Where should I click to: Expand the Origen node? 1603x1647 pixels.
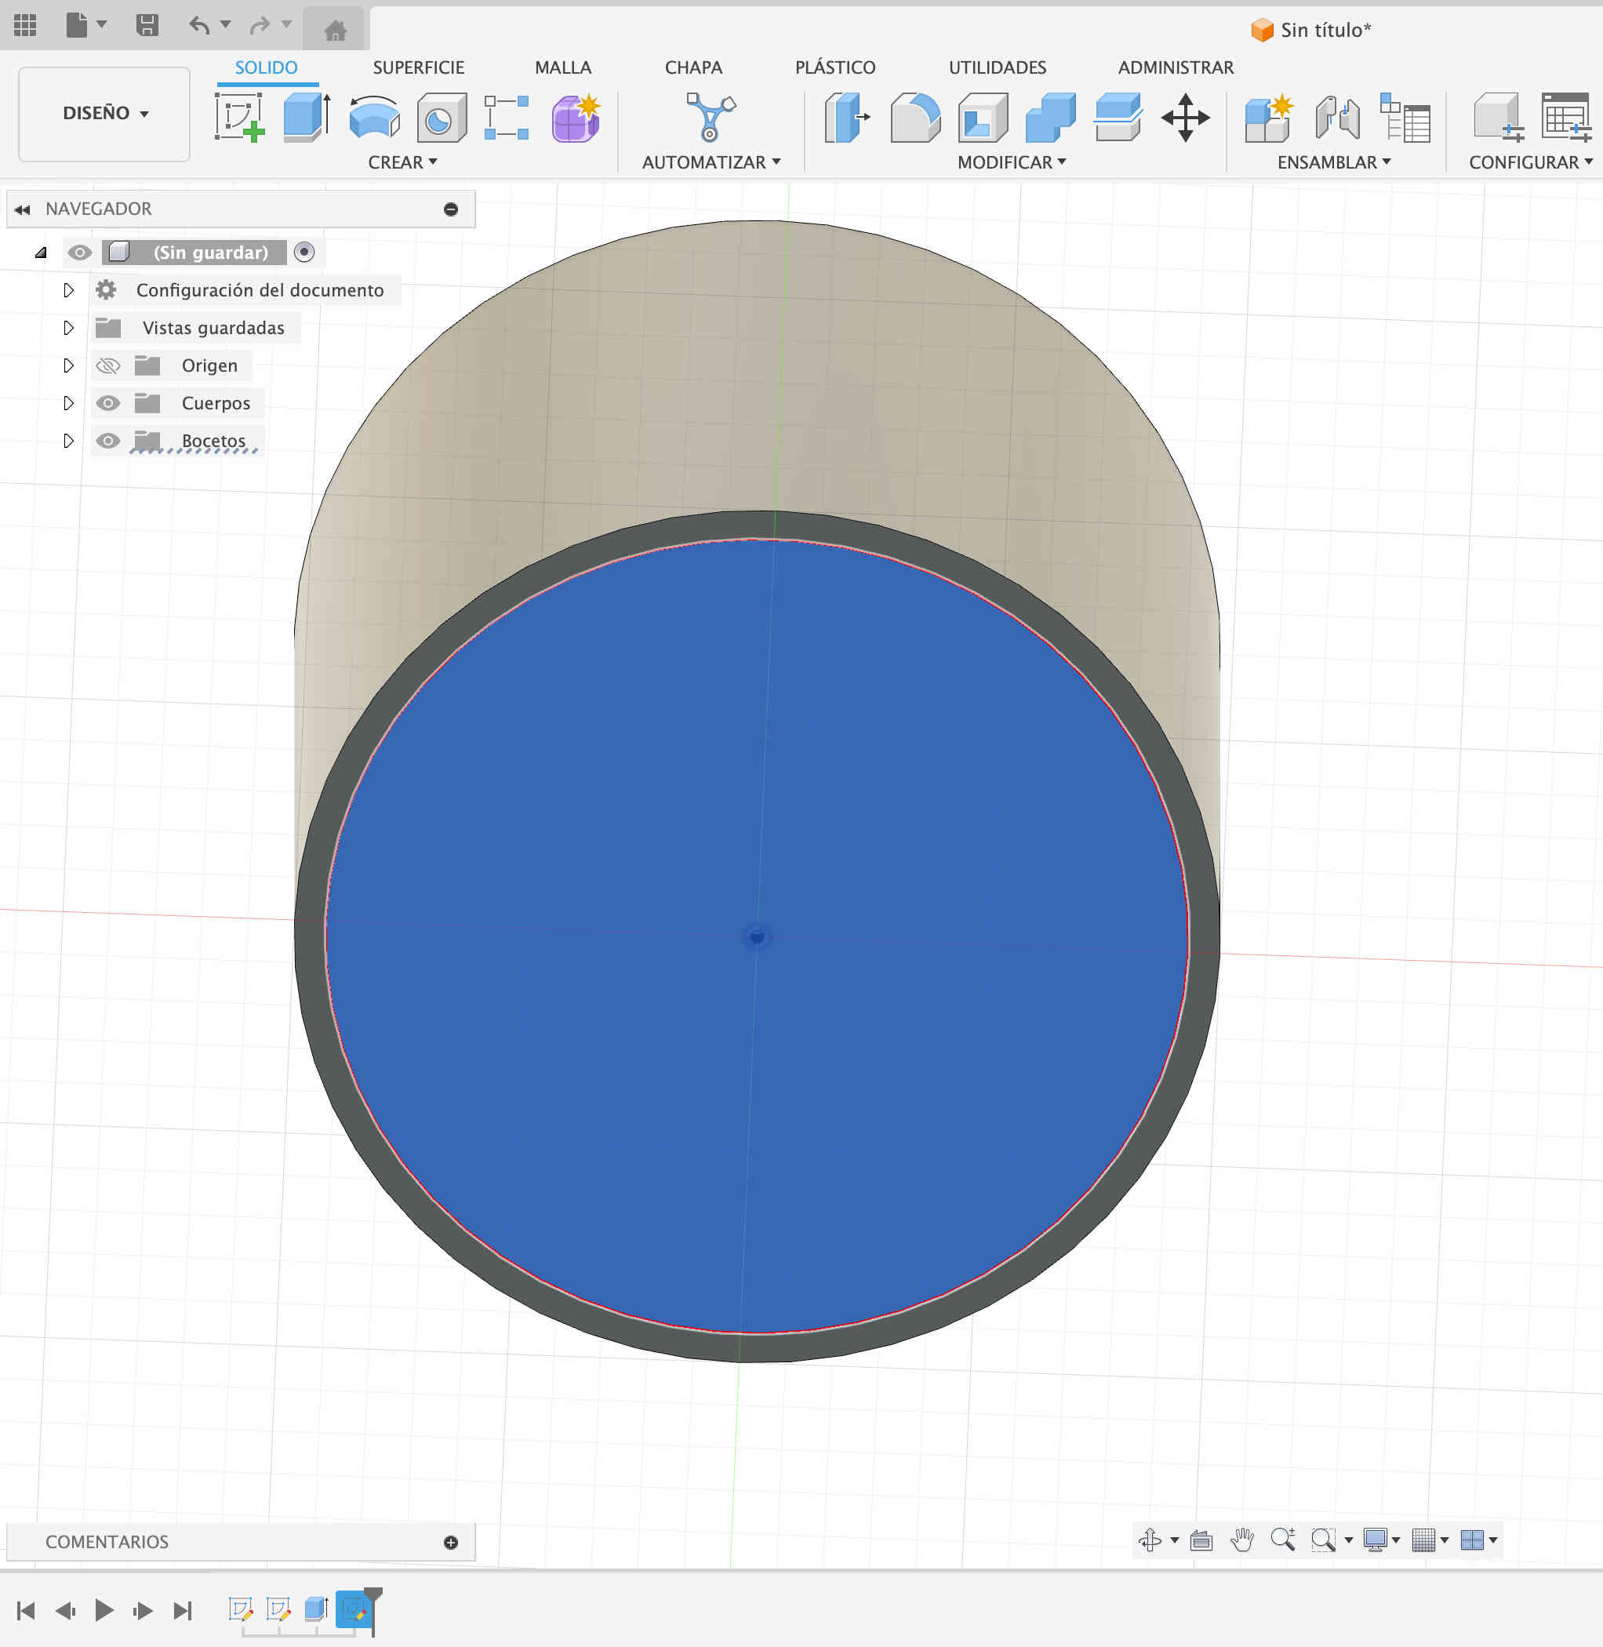[69, 365]
